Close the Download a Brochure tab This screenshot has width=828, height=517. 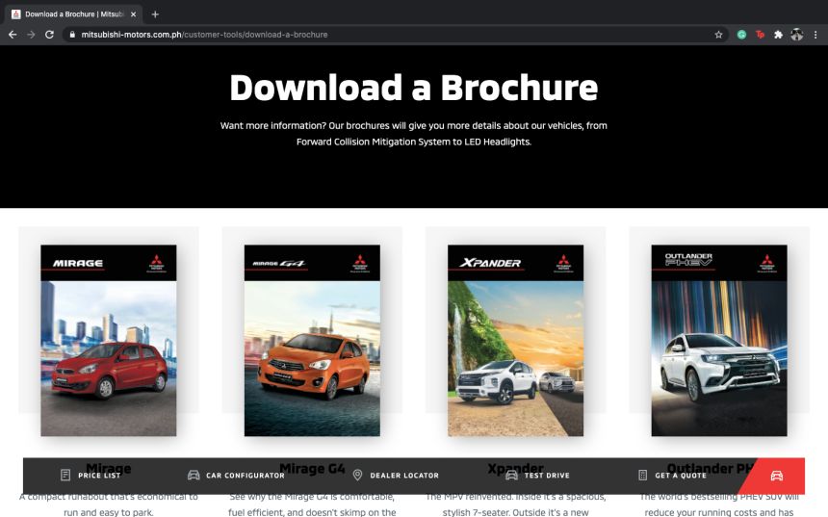pos(133,14)
